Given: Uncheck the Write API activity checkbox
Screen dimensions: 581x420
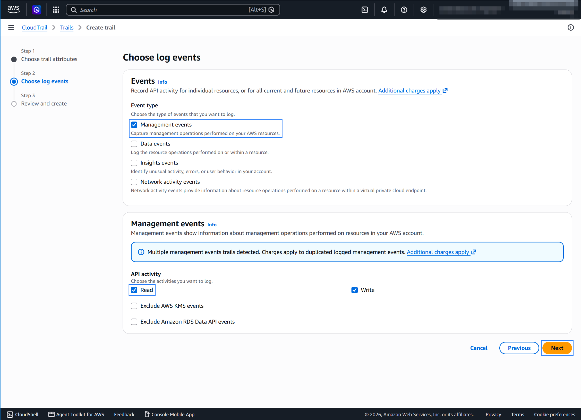Looking at the screenshot, I should pos(355,290).
